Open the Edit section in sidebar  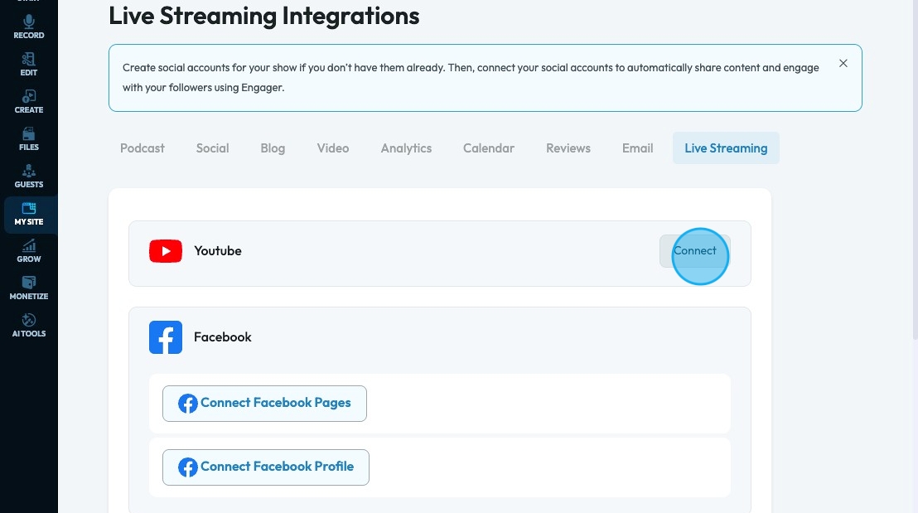(x=29, y=65)
